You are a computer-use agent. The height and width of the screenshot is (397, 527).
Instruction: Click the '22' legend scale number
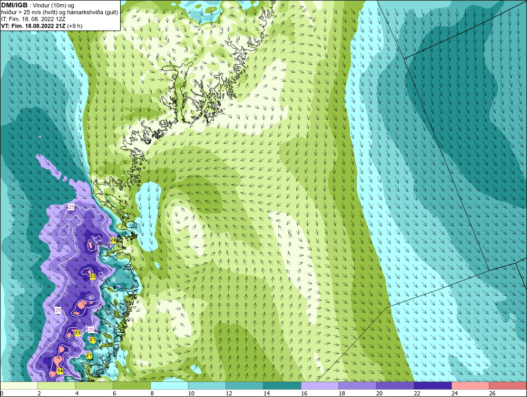coord(417,393)
